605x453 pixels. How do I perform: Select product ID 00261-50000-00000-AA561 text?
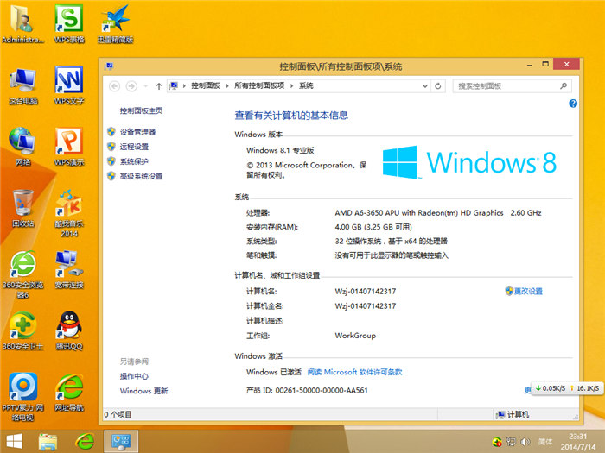point(322,390)
